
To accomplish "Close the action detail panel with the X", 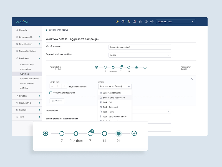I will 191,79.
